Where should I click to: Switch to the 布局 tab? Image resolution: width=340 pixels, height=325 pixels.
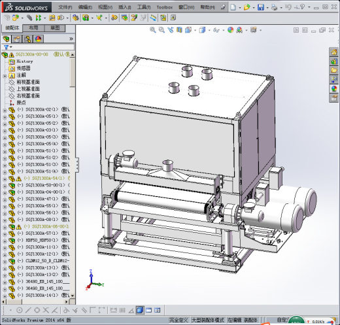(33, 28)
